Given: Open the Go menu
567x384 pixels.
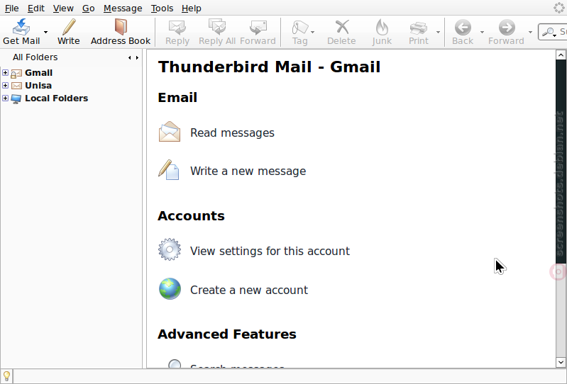Looking at the screenshot, I should [88, 8].
